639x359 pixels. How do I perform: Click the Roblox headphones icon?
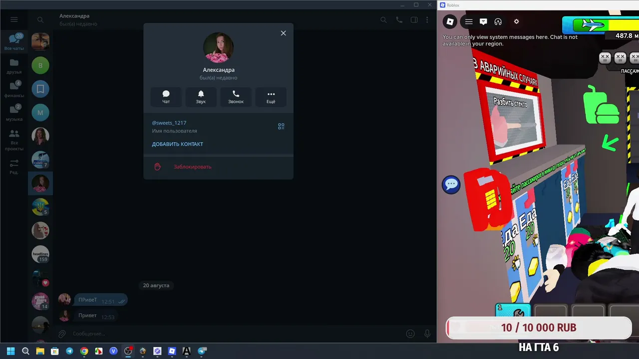coord(498,21)
